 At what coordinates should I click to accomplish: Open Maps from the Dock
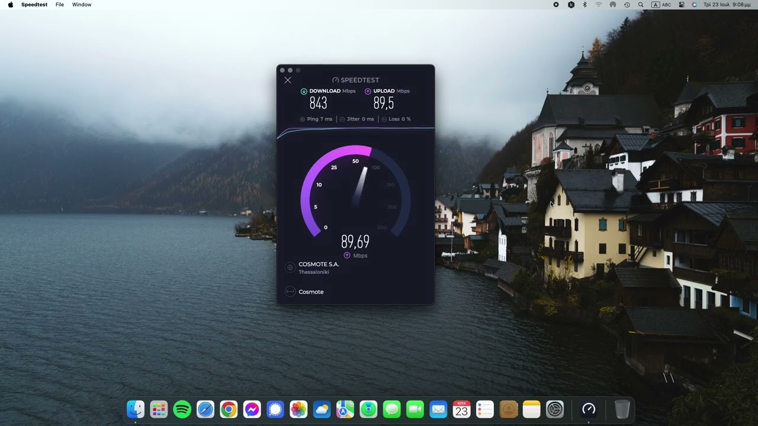pos(345,409)
